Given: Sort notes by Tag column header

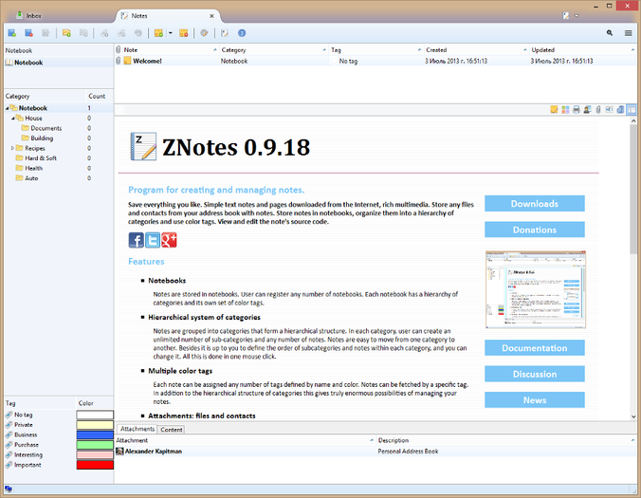Looking at the screenshot, I should click(x=376, y=50).
